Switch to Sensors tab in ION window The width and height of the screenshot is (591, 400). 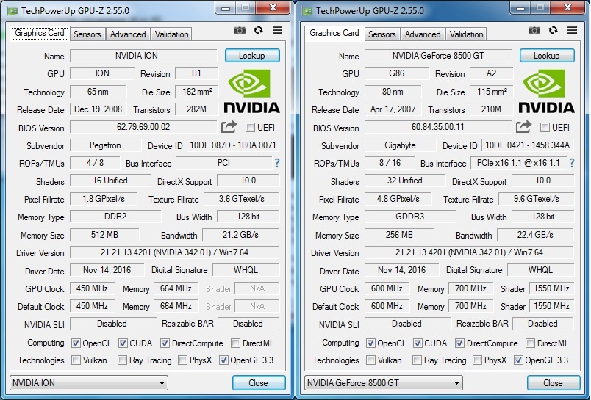tap(87, 34)
